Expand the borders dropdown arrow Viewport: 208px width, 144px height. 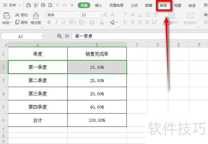[x=76, y=22]
